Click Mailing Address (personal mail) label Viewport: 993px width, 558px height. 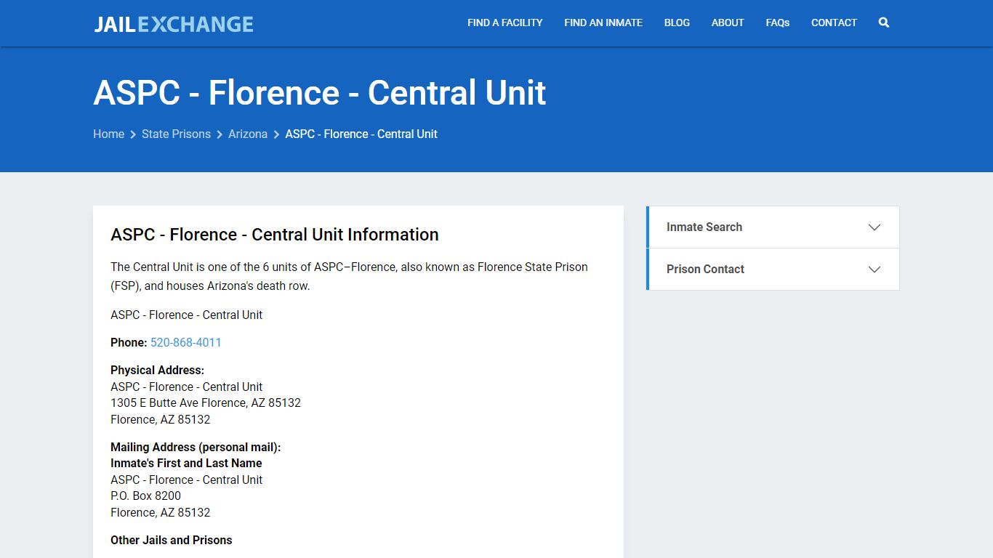[196, 447]
